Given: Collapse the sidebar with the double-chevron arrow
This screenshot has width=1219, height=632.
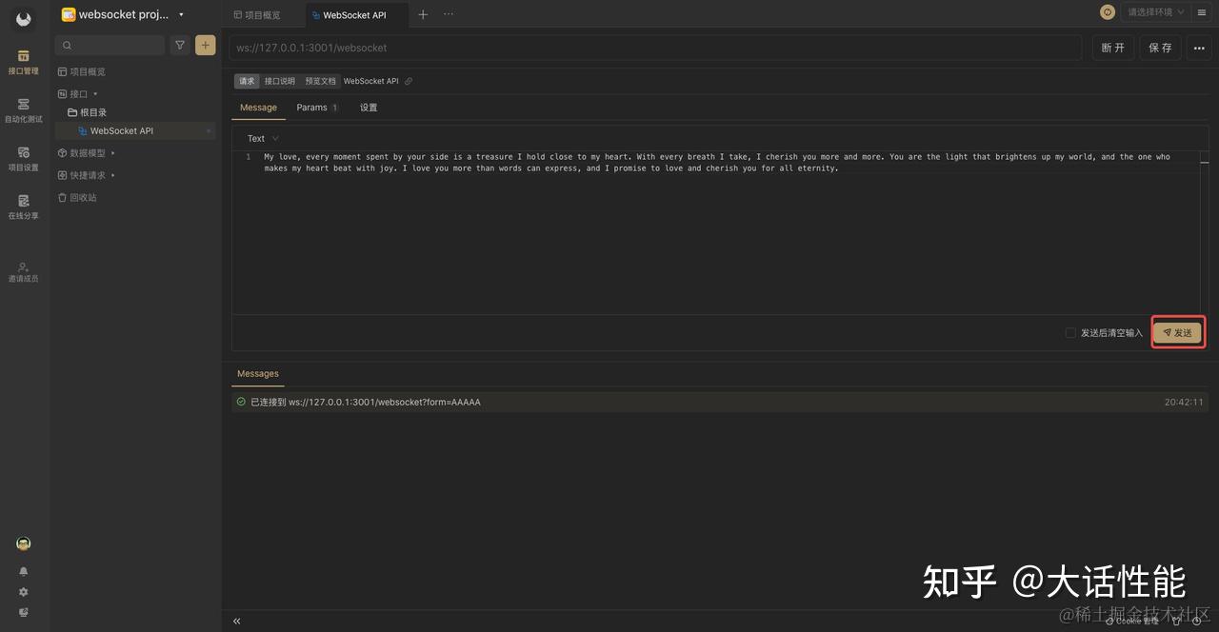Looking at the screenshot, I should [x=236, y=620].
